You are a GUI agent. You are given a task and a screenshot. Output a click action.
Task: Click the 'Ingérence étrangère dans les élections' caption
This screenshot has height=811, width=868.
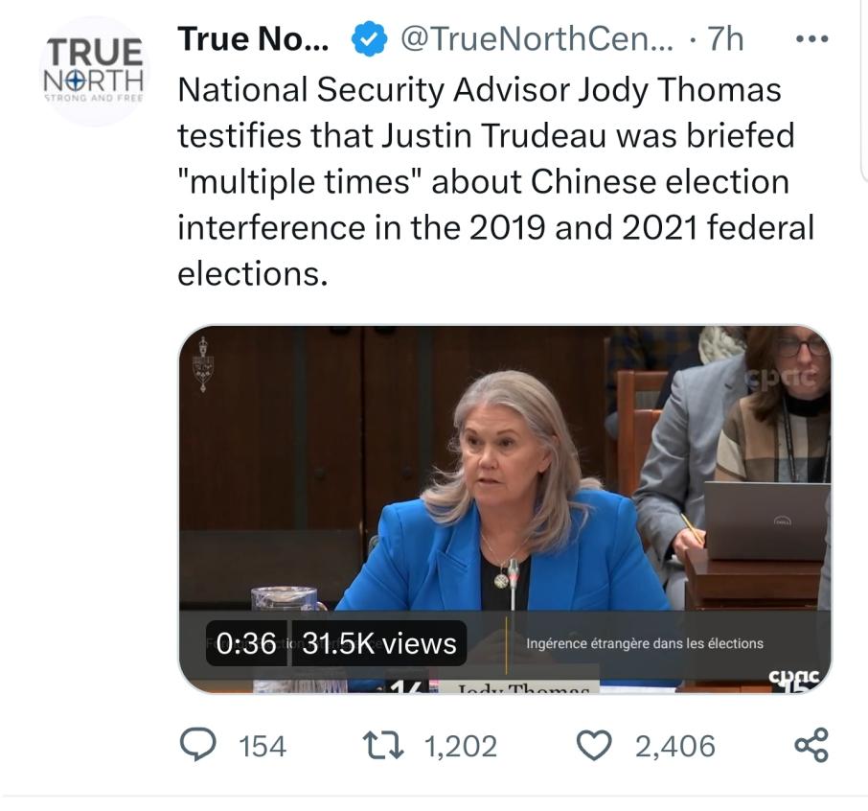645,643
